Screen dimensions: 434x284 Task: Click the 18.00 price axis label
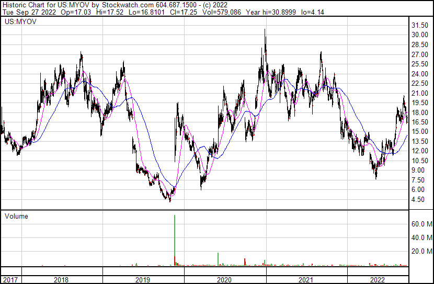(x=420, y=112)
